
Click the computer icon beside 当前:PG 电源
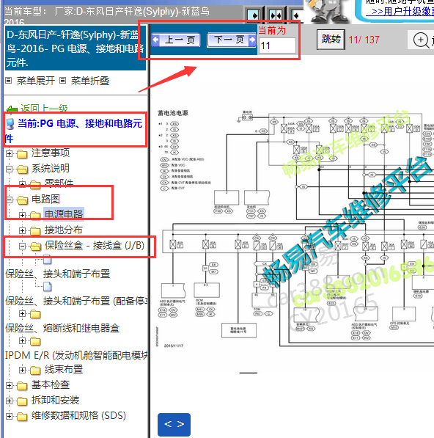click(10, 124)
